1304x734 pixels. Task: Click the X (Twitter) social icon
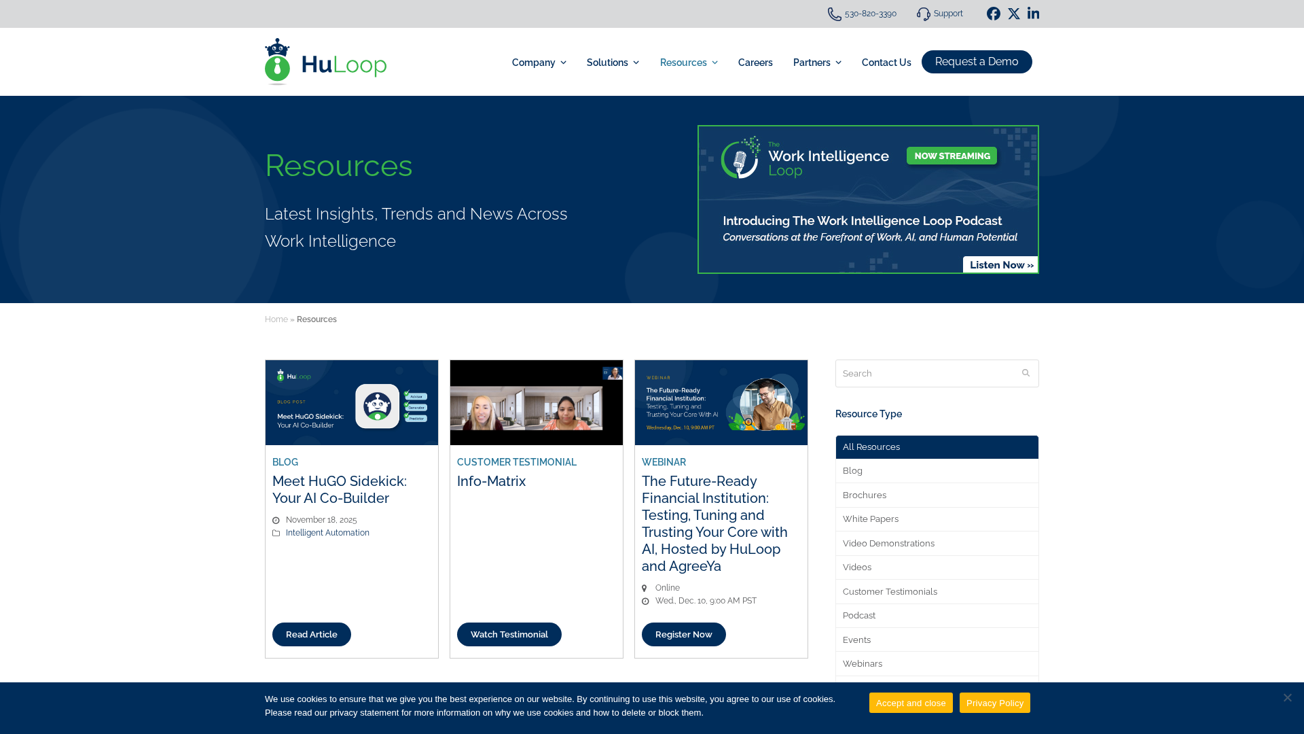[x=1013, y=14]
